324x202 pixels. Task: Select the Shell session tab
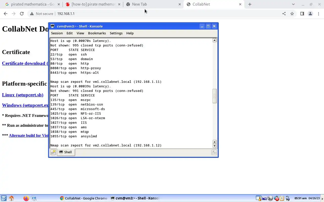tap(66, 152)
